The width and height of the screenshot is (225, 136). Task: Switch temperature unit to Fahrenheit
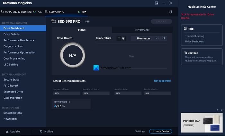pos(123,38)
